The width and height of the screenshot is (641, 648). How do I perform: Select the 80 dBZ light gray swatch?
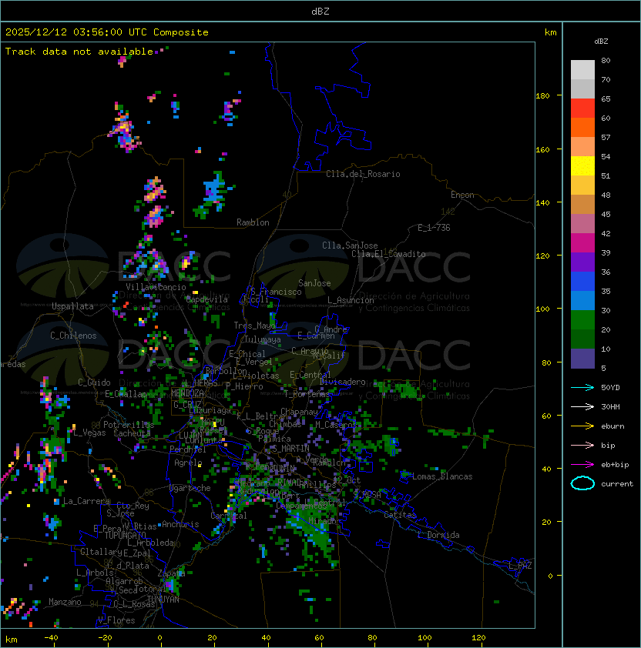(x=582, y=69)
